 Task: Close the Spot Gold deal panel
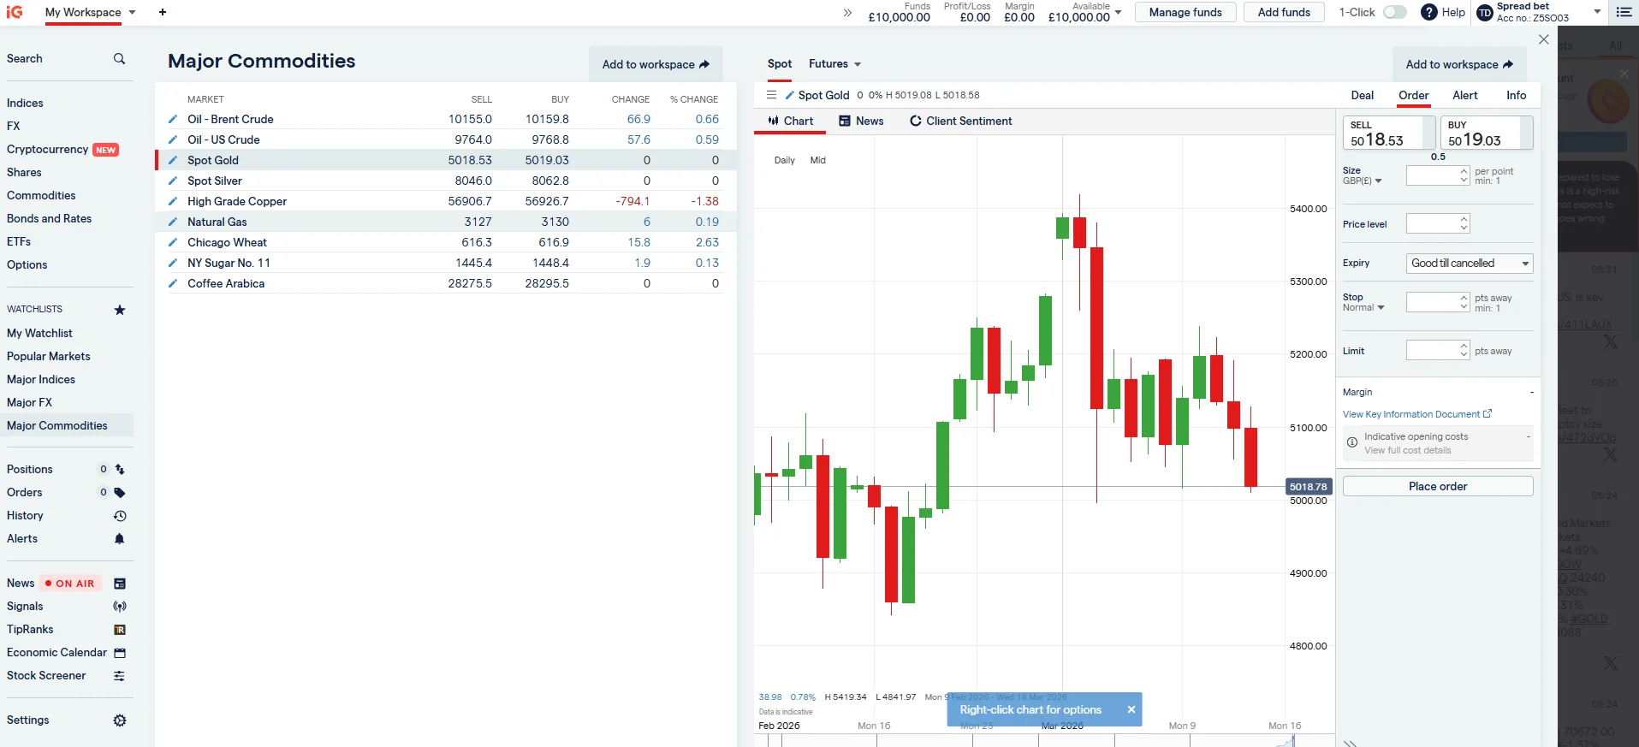click(x=1544, y=39)
